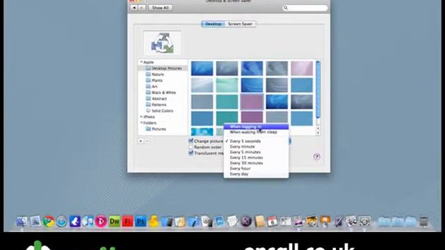Select "Every hour" interval
The image size is (445, 250).
pos(257,168)
